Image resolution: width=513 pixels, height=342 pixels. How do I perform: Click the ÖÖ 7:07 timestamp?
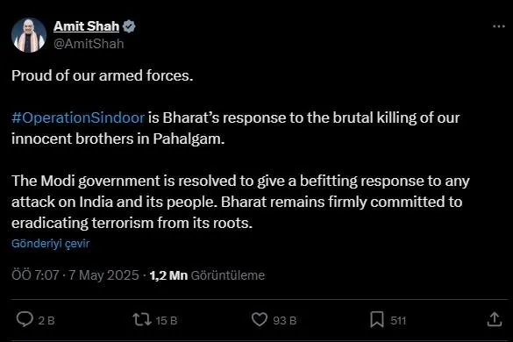coord(35,275)
